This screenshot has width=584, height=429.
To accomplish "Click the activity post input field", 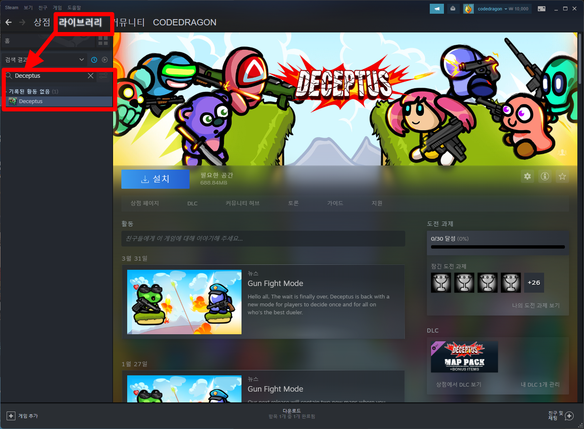I will click(263, 239).
